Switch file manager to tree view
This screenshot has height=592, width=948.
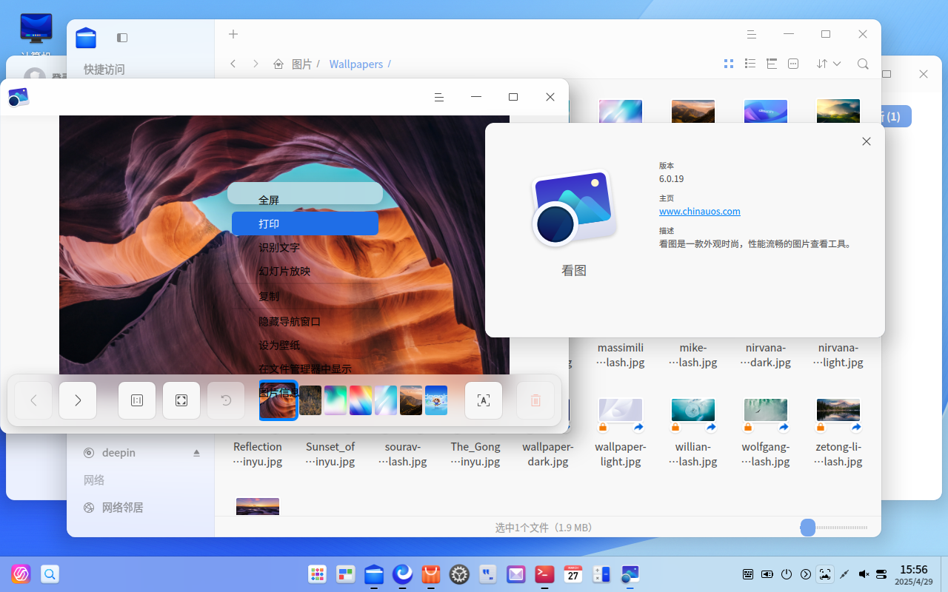point(772,64)
